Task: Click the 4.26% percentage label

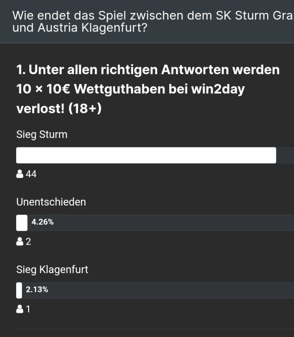Action: pyautogui.click(x=43, y=221)
